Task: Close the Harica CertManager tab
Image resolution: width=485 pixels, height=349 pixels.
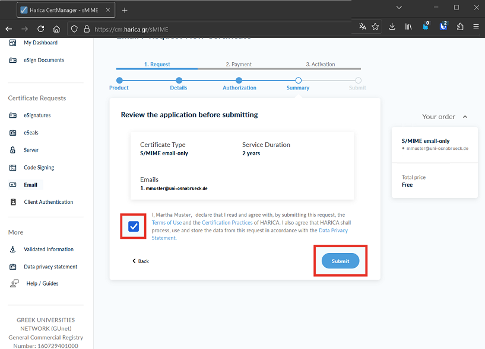Action: [x=108, y=10]
